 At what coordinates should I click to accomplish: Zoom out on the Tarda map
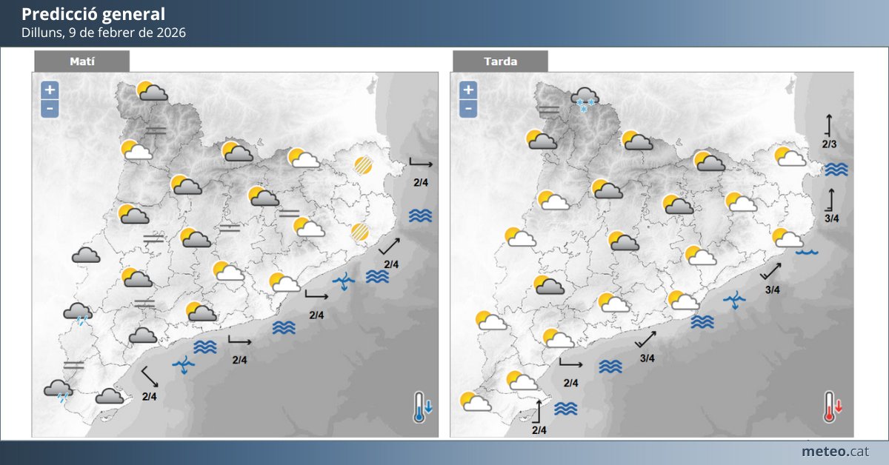[468, 109]
